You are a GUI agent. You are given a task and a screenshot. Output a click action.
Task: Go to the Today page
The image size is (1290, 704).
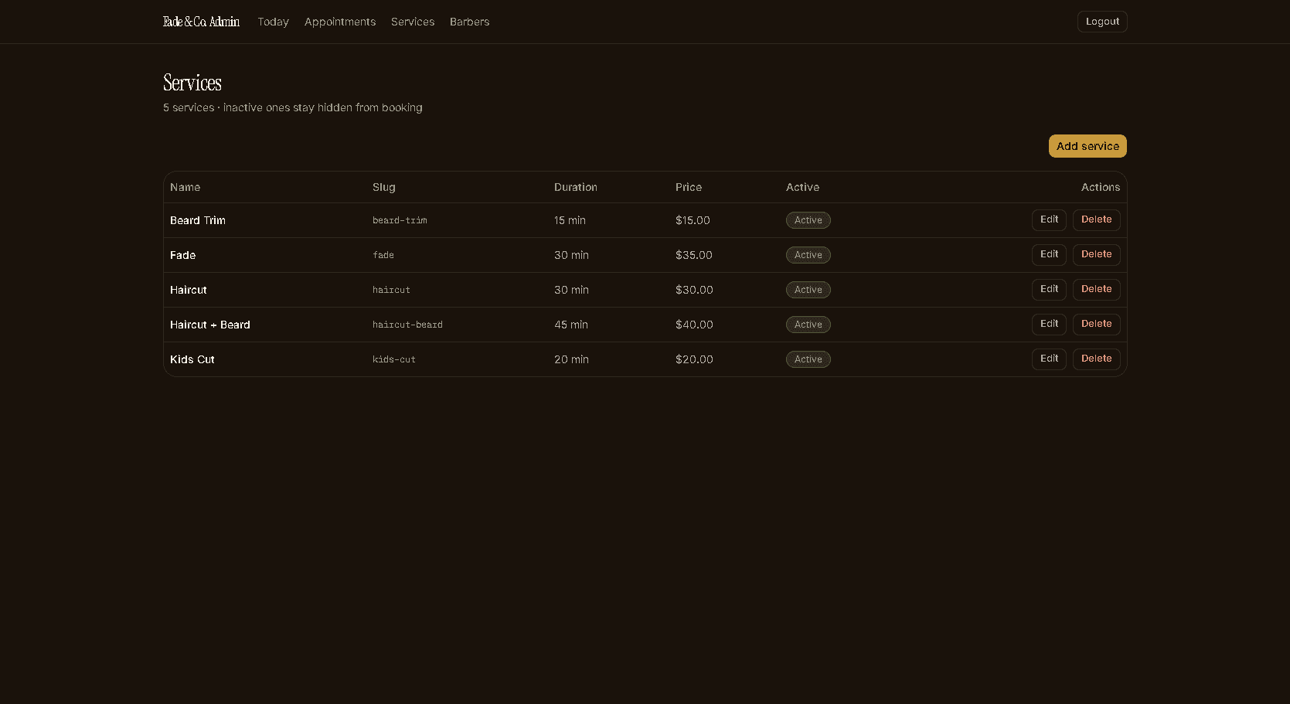click(x=273, y=22)
